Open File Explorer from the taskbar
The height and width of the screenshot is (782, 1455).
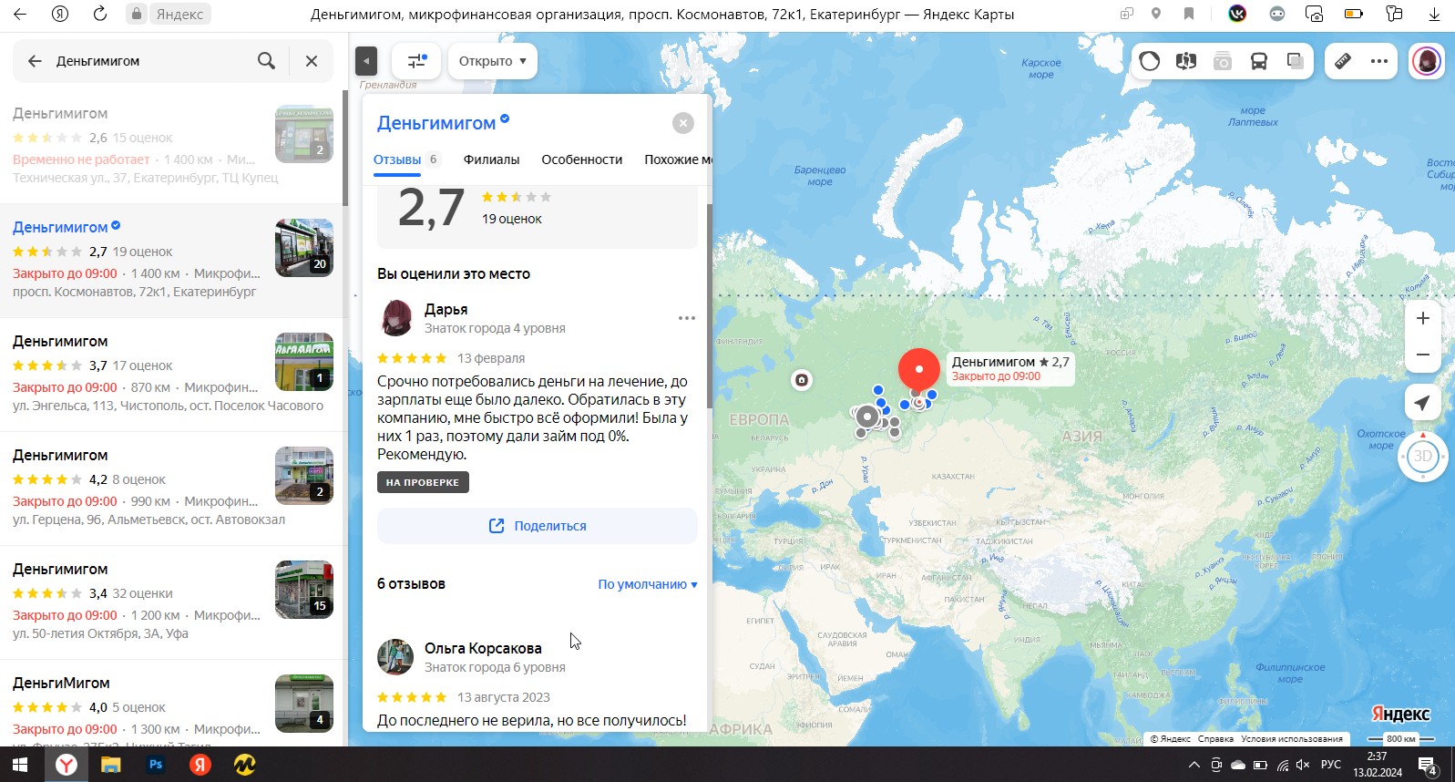(110, 765)
